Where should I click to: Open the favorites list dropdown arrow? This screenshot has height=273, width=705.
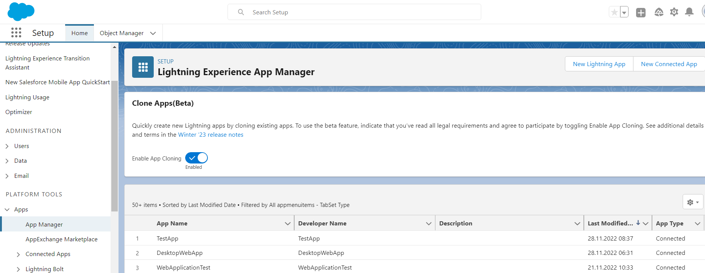[x=624, y=12]
